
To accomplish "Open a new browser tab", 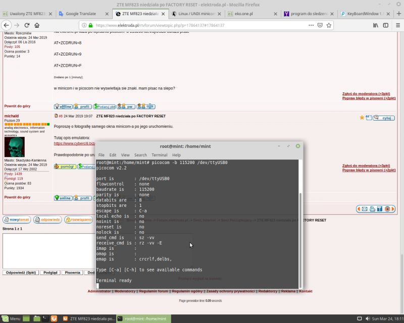I will tap(399, 14).
